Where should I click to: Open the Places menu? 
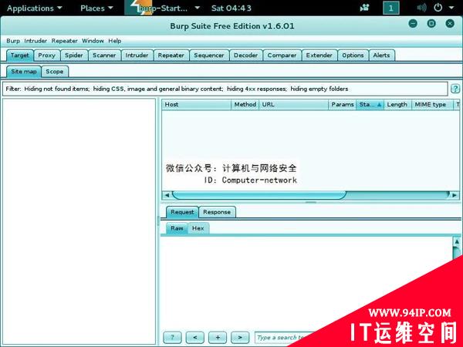click(x=96, y=8)
